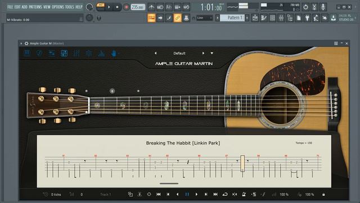The width and height of the screenshot is (360, 203).
Task: Open the lines-and-bars panel icon in Ample Guitar
Action: (x=52, y=54)
